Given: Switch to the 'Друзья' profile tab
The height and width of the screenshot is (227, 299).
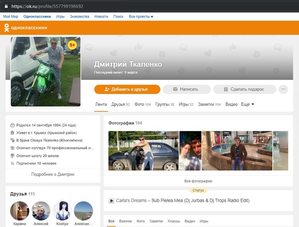Looking at the screenshot, I should (x=120, y=104).
